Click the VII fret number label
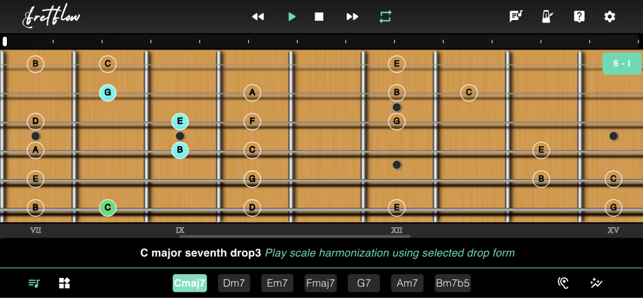The image size is (643, 298). (x=36, y=230)
